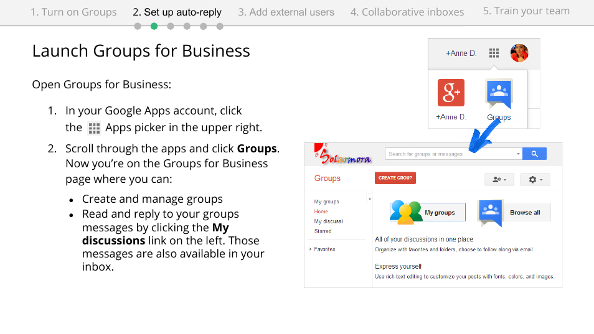The width and height of the screenshot is (594, 334).
Task: Open the Groups app icon in picker
Action: pyautogui.click(x=499, y=93)
